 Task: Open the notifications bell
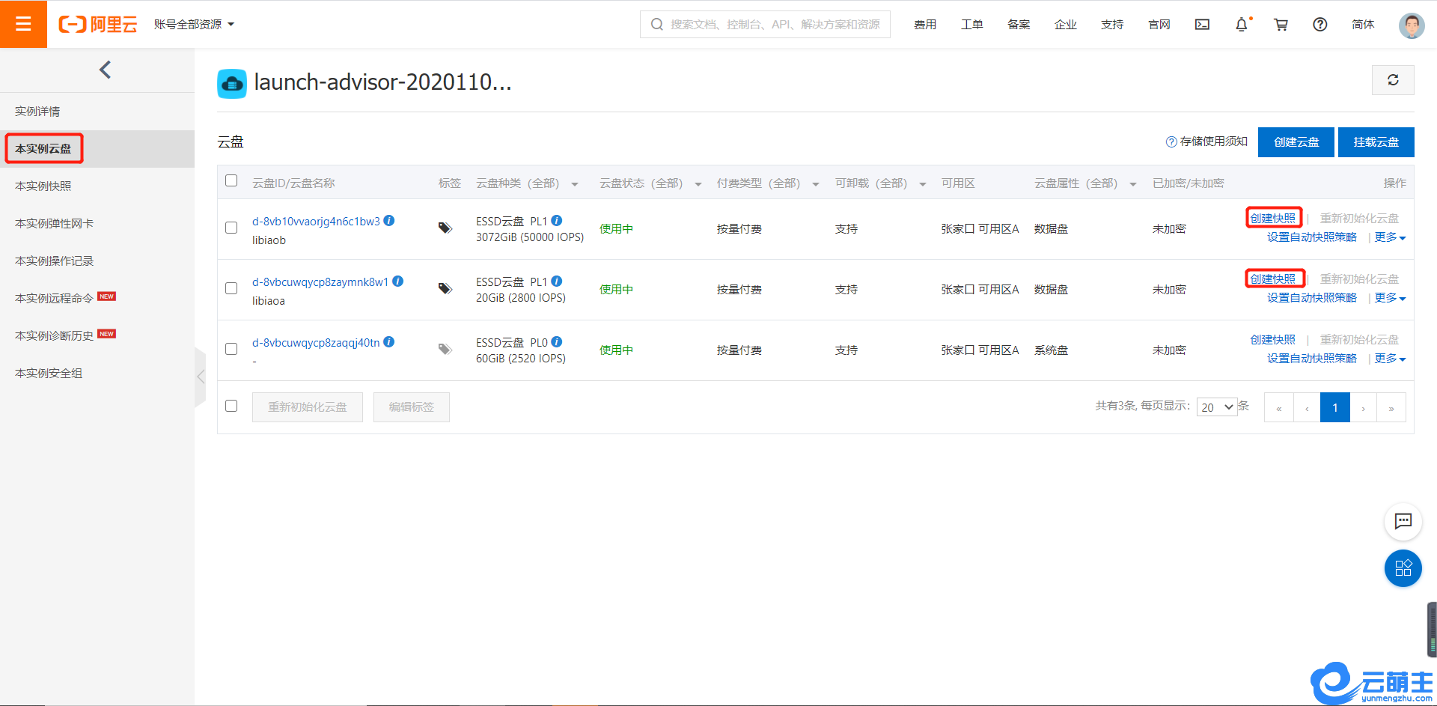(1241, 25)
